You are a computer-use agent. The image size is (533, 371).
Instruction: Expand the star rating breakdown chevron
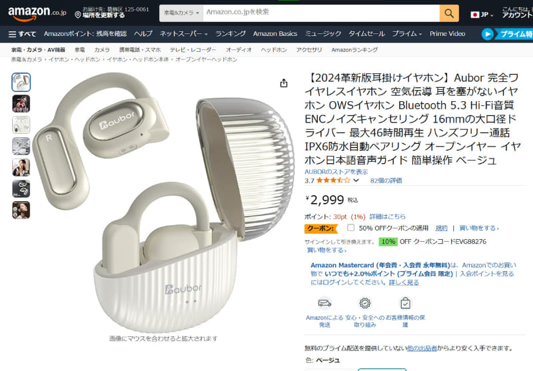click(356, 181)
